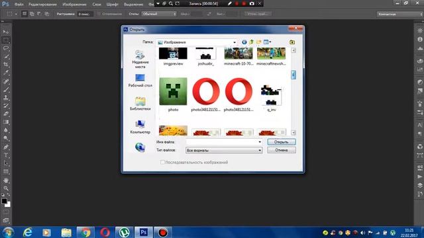The height and width of the screenshot is (238, 424).
Task: Select the Horizontal Type tool
Action: click(x=6, y=155)
